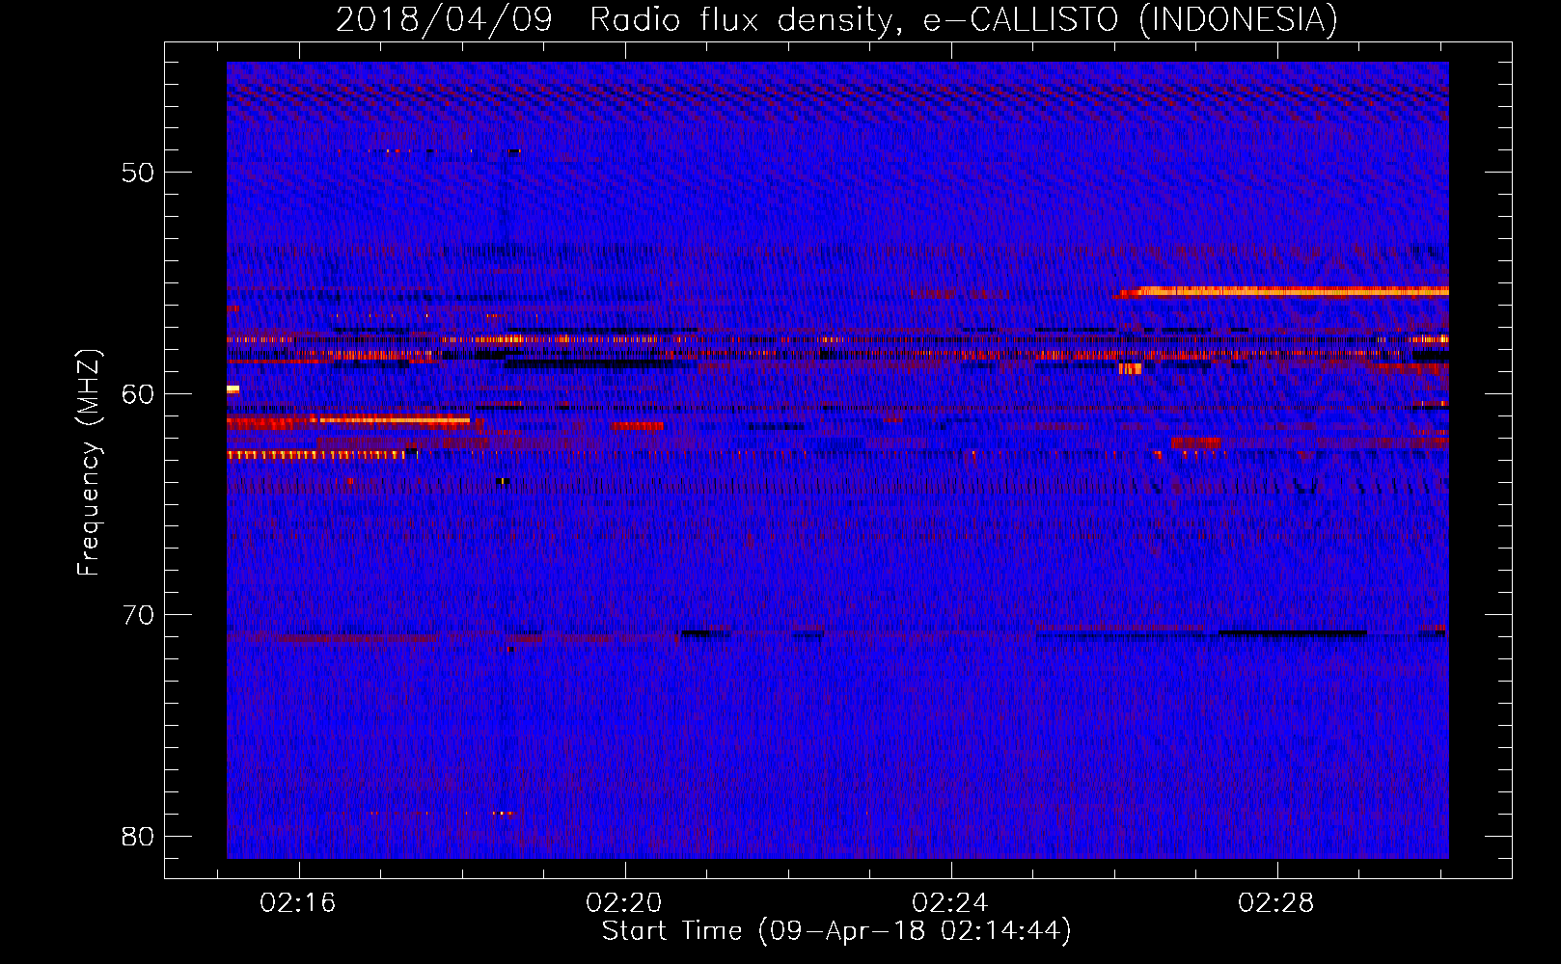Click the long black band near 71 MHz
This screenshot has height=964, width=1561.
[x=1293, y=633]
